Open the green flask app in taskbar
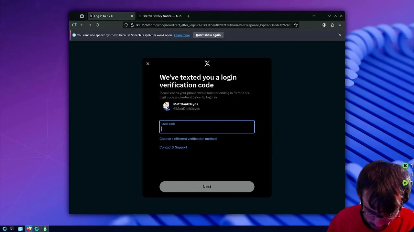 coord(45,229)
